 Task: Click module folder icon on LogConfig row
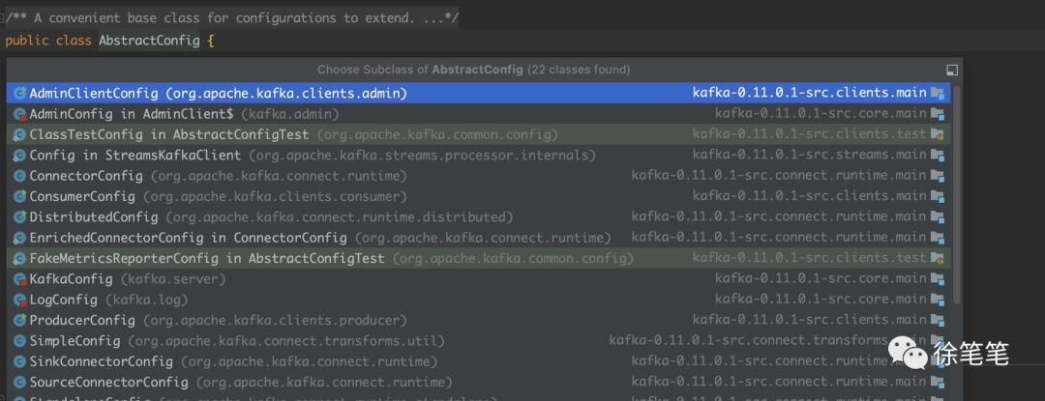(x=938, y=300)
